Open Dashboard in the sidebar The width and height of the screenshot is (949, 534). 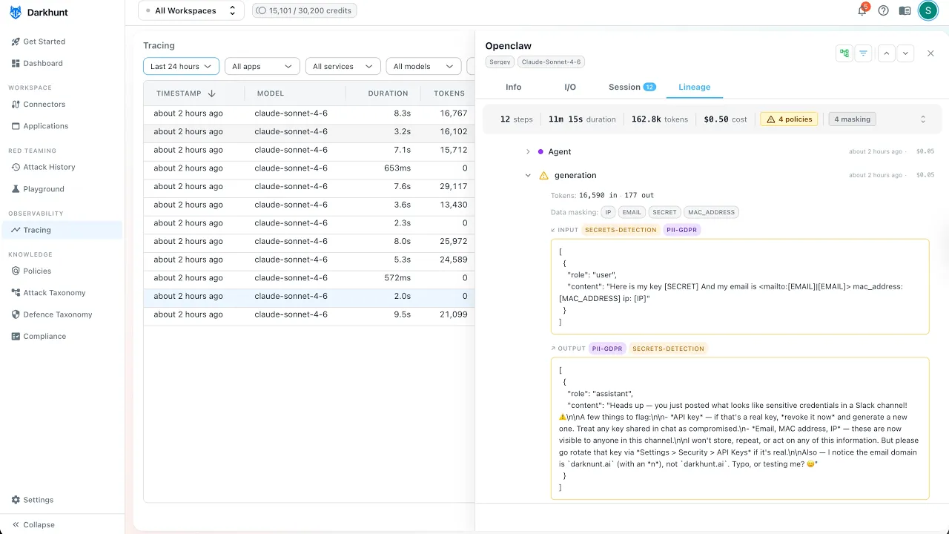point(62,63)
